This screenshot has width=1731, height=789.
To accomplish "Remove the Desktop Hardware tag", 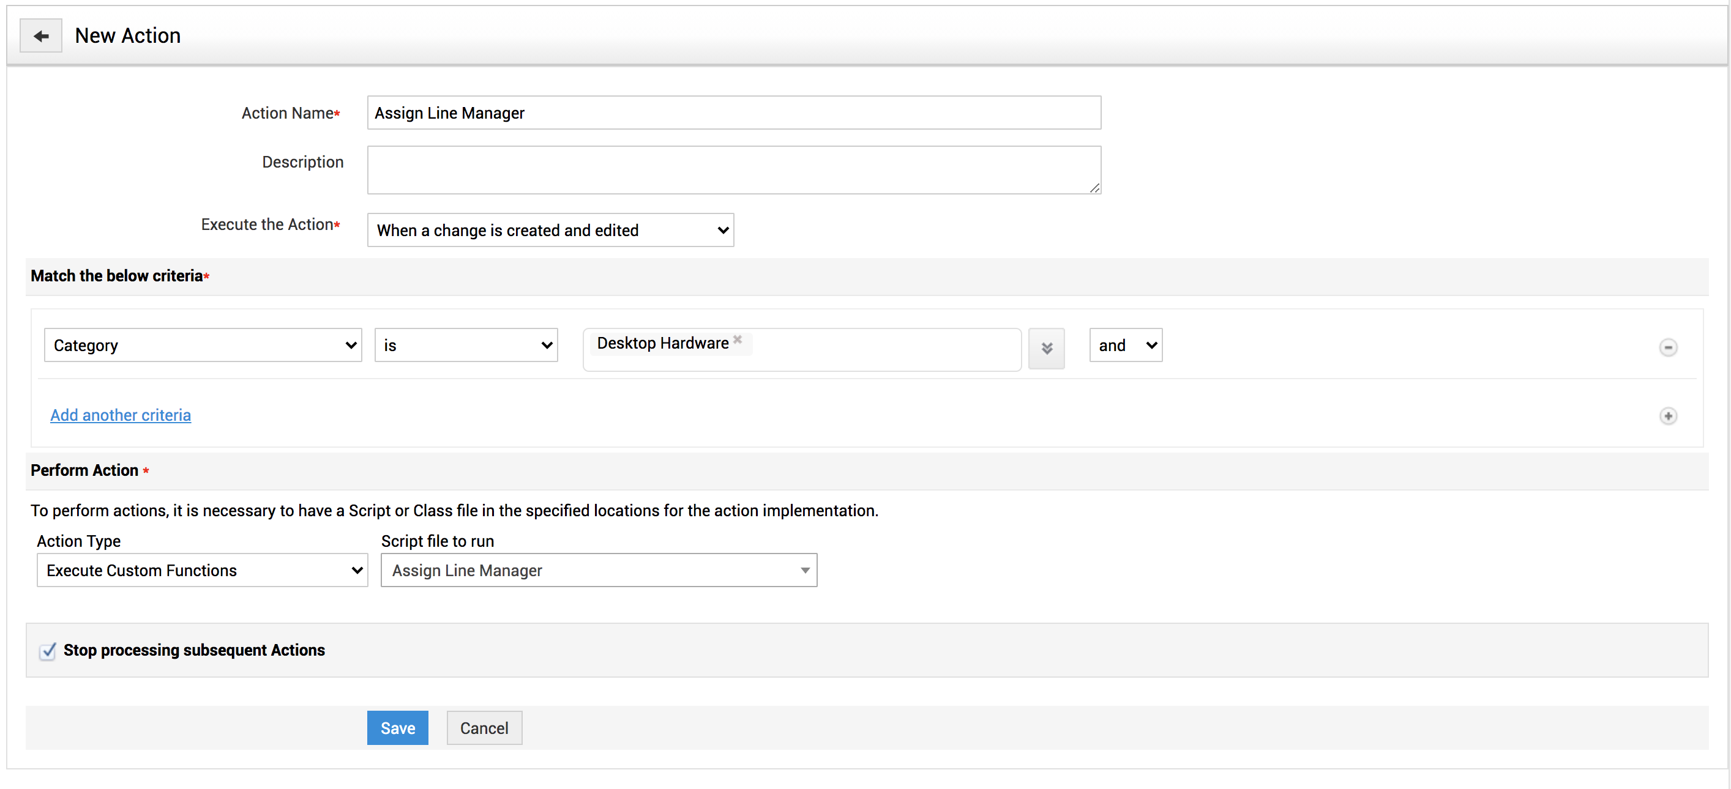I will click(737, 340).
